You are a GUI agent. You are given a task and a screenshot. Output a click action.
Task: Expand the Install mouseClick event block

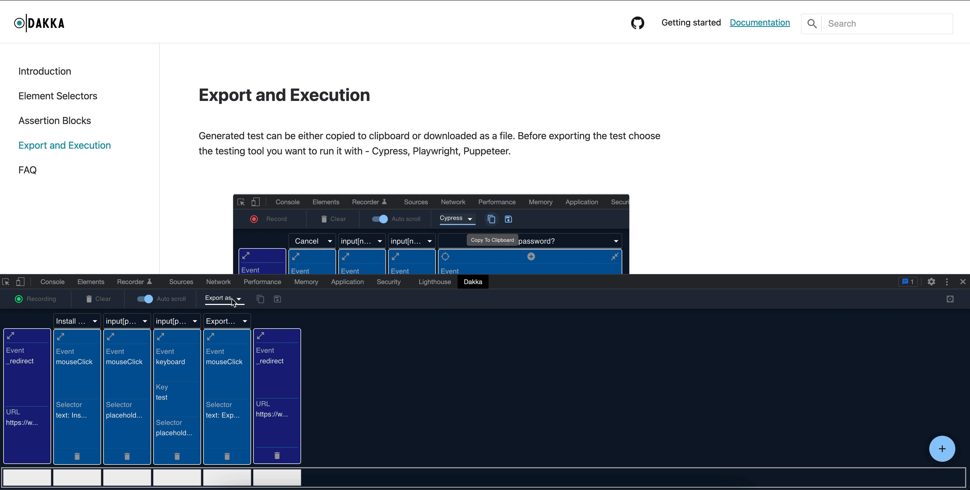coord(61,336)
